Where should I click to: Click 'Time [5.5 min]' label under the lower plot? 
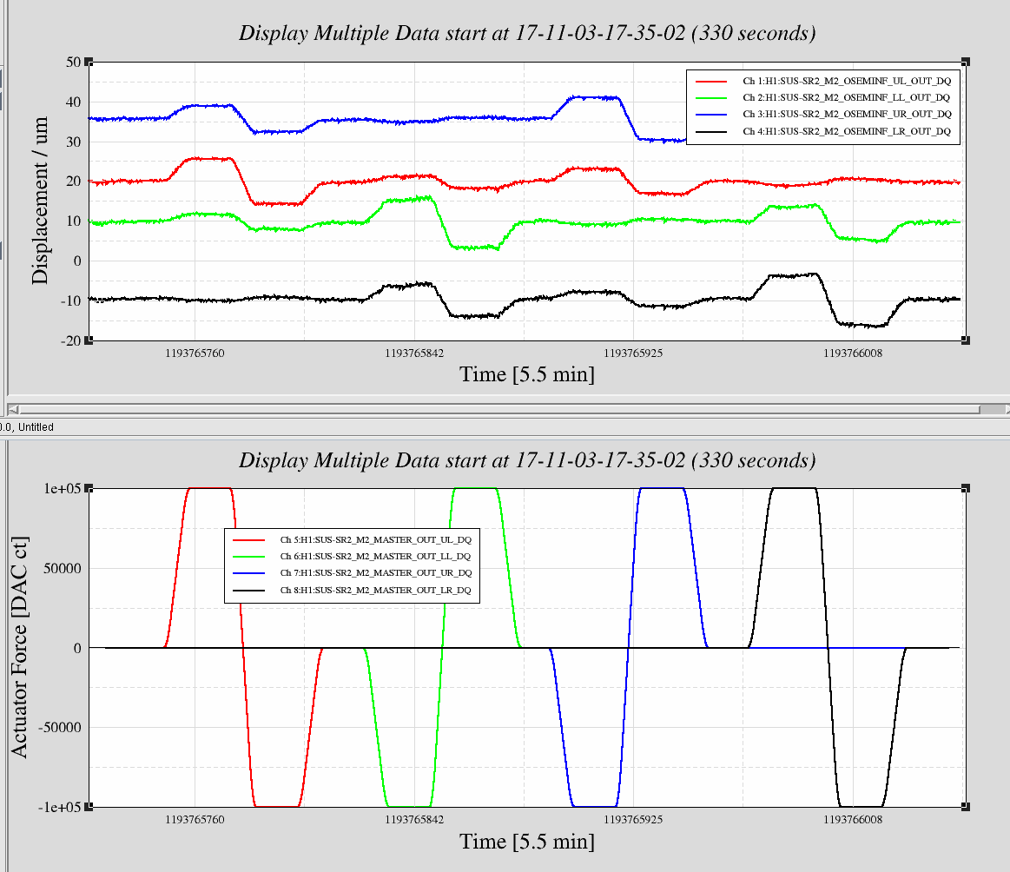pyautogui.click(x=527, y=842)
